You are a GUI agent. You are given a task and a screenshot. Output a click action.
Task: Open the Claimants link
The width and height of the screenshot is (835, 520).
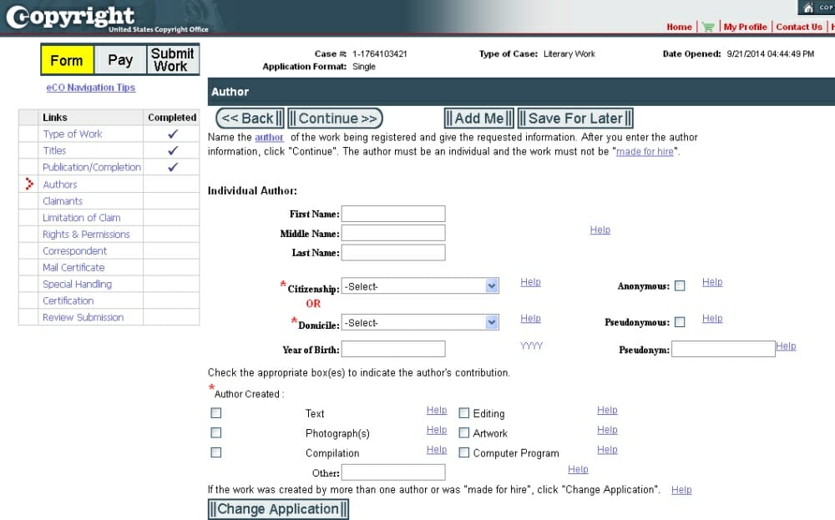63,201
